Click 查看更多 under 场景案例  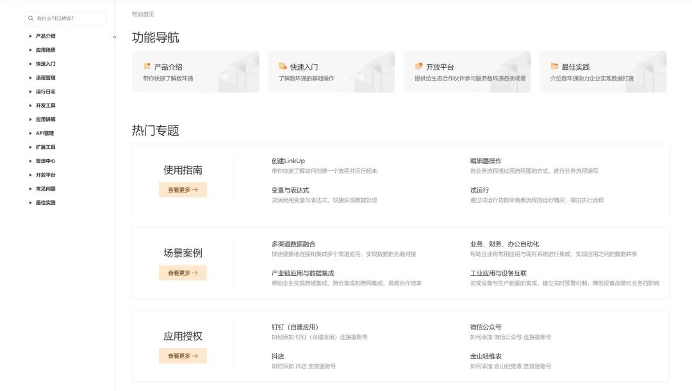[x=183, y=273]
